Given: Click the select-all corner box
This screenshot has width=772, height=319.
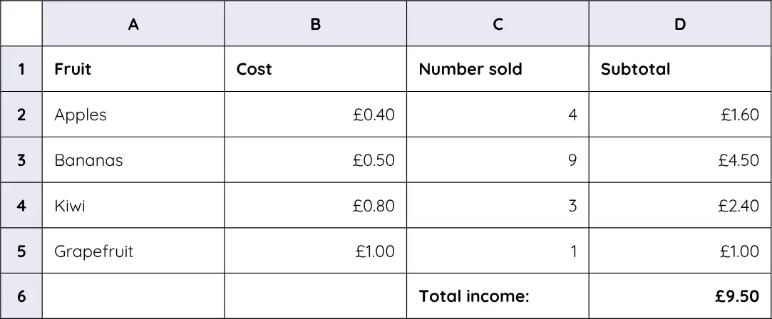Looking at the screenshot, I should pos(21,23).
